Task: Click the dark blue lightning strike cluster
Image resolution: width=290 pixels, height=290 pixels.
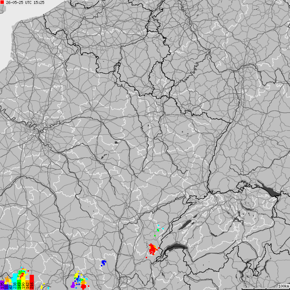Action: coord(103,263)
